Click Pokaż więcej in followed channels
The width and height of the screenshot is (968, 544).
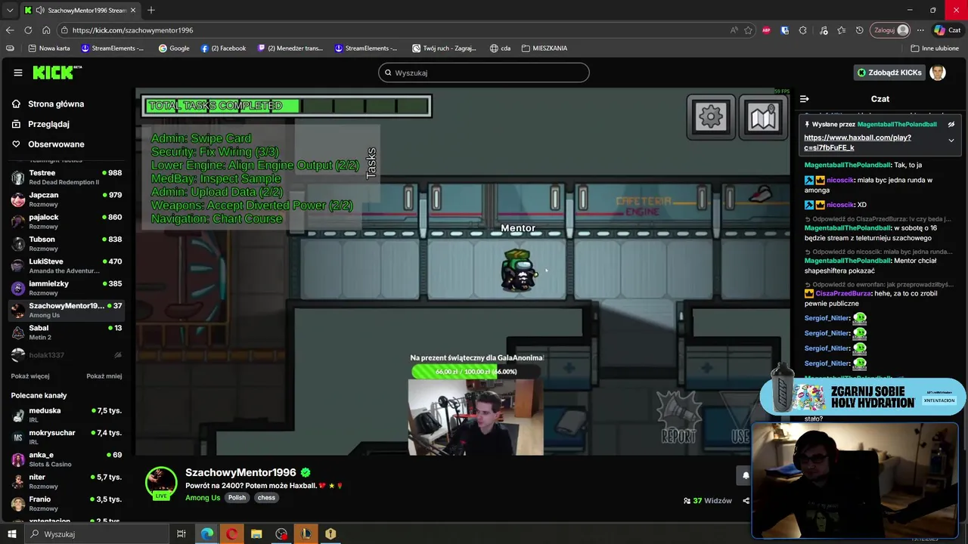[x=30, y=376]
